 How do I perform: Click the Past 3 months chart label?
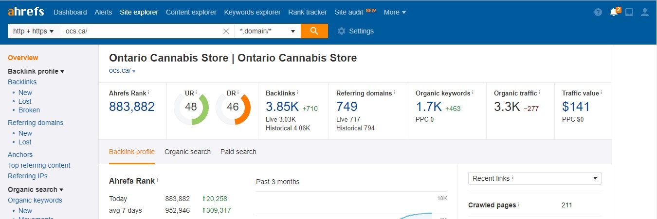[278, 182]
